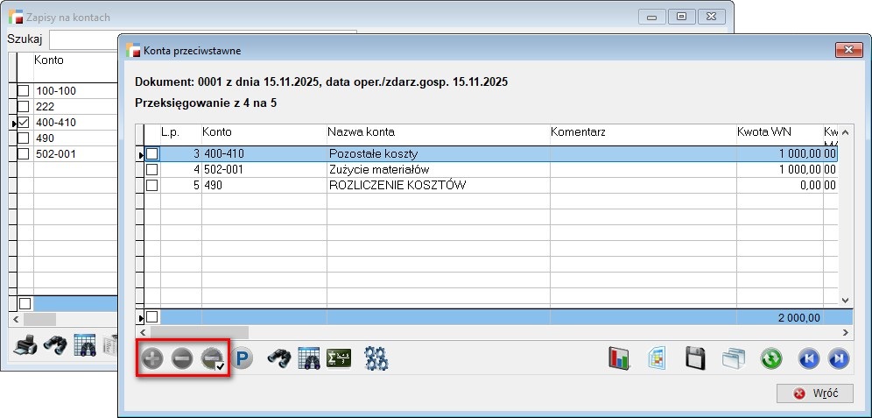This screenshot has height=418, width=872.
Task: Tick the checkbox for row 502-001 Zużycie materiałów
Action: (152, 169)
